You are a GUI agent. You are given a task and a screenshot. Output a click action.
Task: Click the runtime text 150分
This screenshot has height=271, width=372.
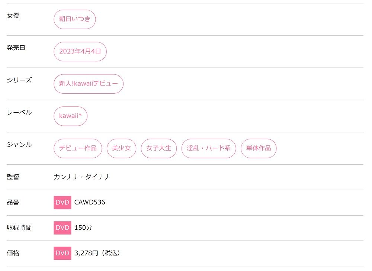[x=83, y=228]
